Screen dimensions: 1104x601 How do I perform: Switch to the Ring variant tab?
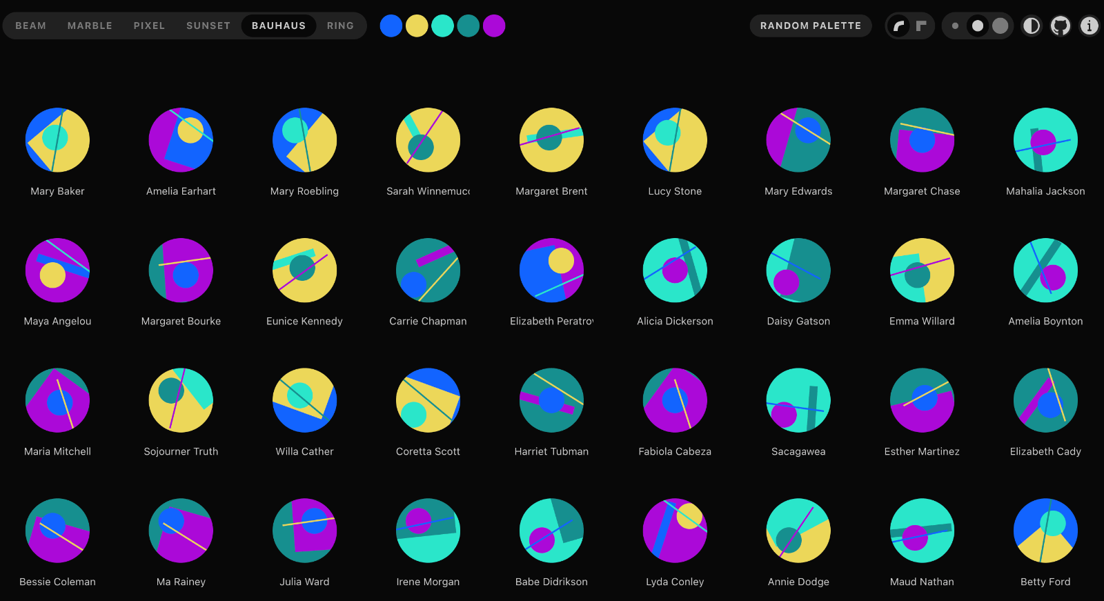(340, 26)
